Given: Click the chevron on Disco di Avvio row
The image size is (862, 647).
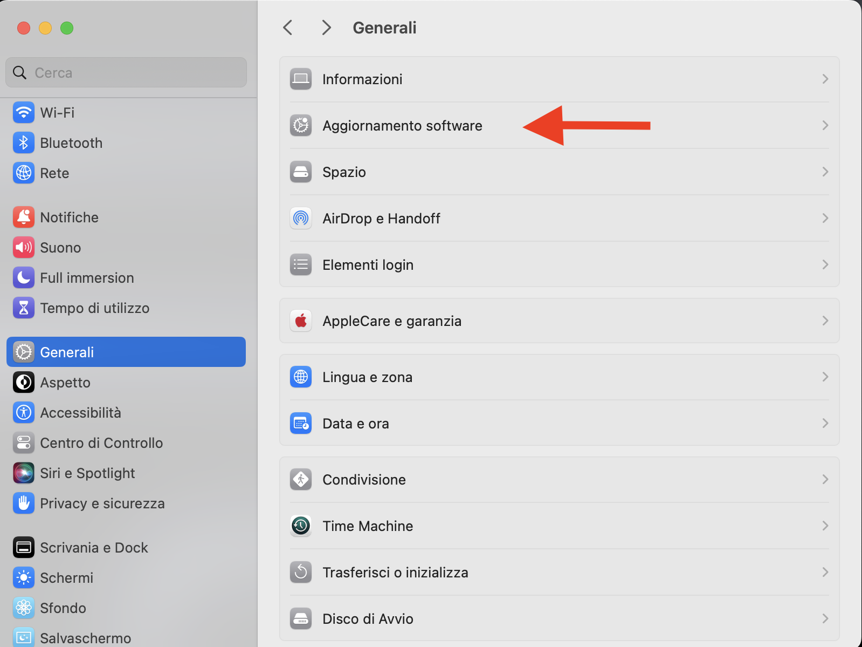Looking at the screenshot, I should pos(825,619).
